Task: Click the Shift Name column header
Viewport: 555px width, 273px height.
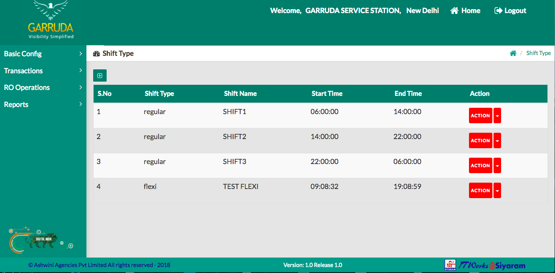Action: point(240,94)
